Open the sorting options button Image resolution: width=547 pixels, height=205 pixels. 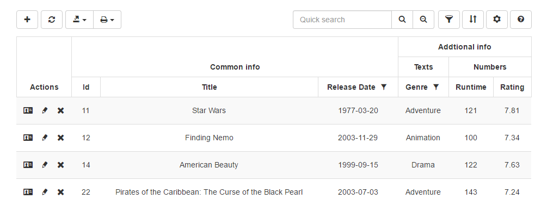click(472, 20)
